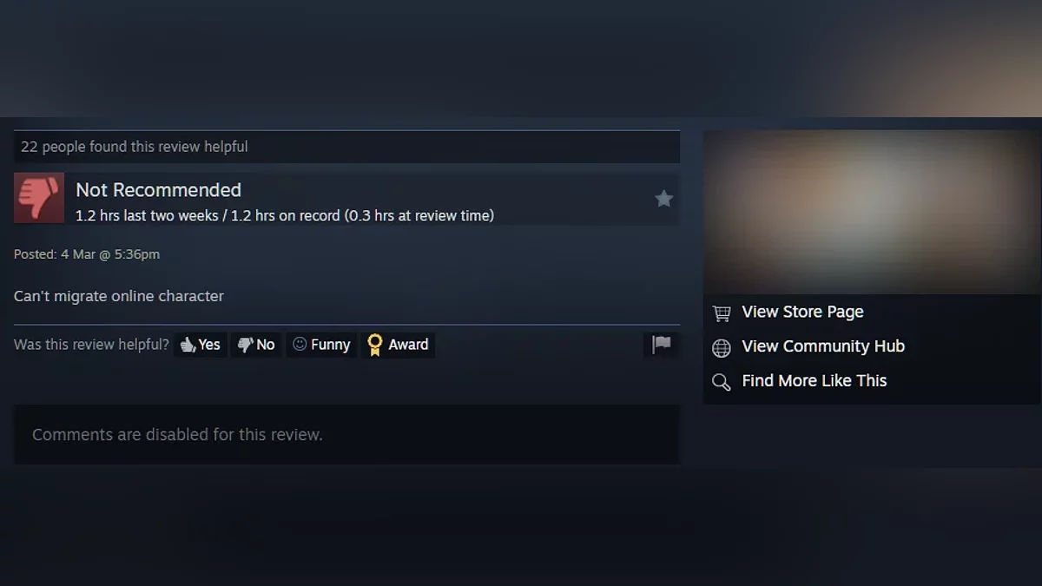Give an Award to this review
1042x586 pixels.
(x=398, y=345)
